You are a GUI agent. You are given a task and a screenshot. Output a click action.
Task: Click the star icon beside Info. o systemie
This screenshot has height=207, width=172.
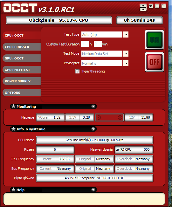pyautogui.click(x=13, y=129)
